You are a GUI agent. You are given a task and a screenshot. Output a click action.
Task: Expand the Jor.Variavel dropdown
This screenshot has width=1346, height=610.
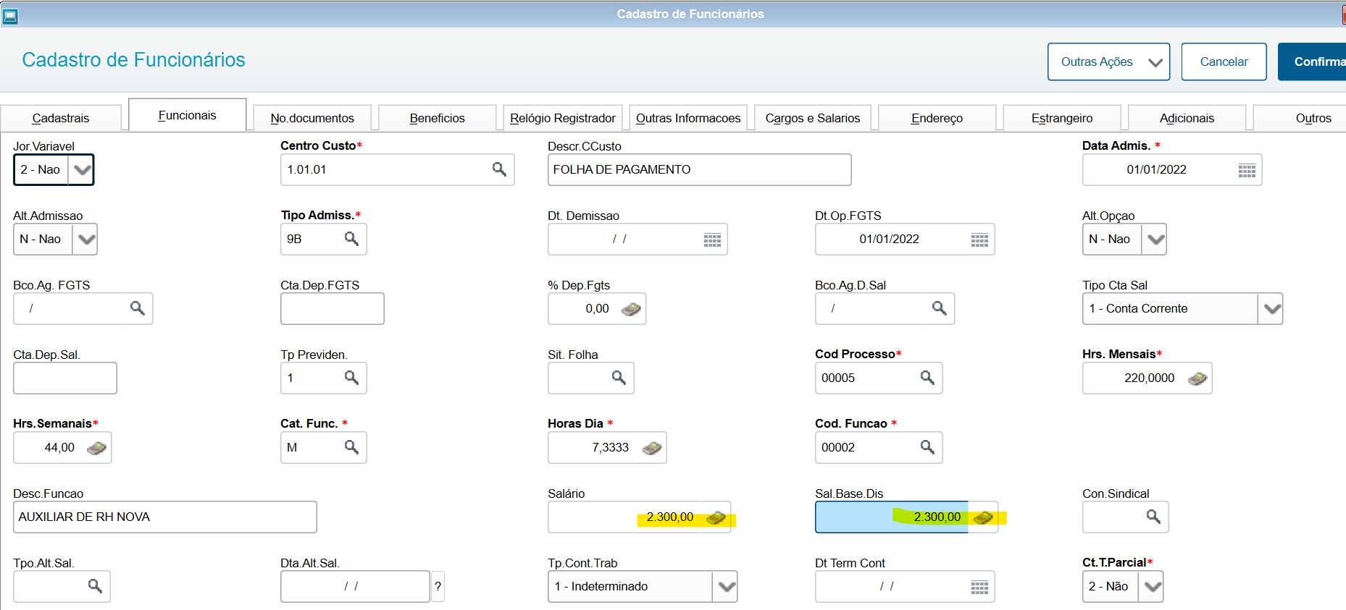82,170
